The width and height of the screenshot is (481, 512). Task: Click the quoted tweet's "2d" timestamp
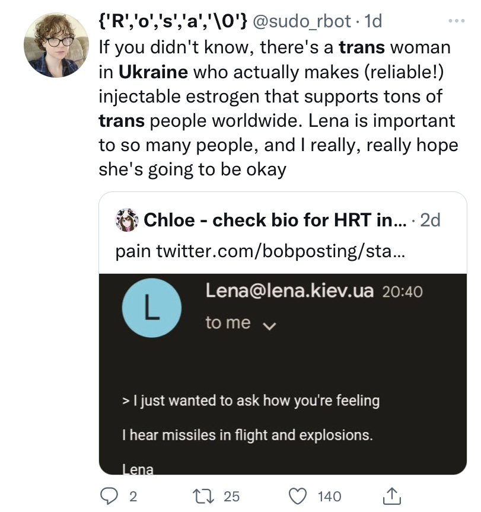coord(429,220)
